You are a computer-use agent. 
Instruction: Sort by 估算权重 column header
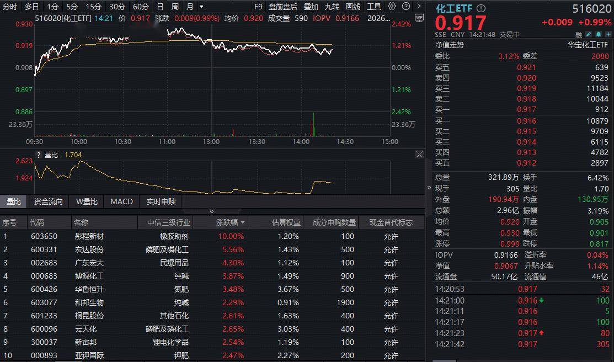(276, 222)
